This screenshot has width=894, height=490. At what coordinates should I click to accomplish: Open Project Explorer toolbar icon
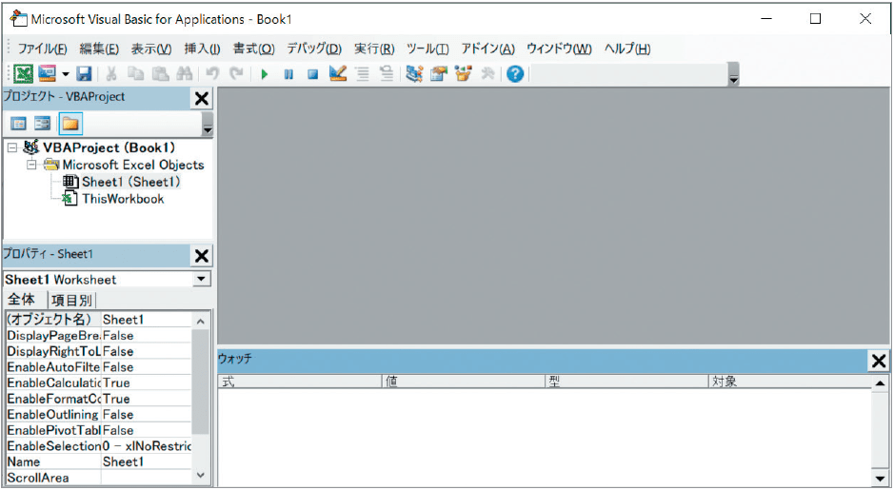(x=414, y=73)
